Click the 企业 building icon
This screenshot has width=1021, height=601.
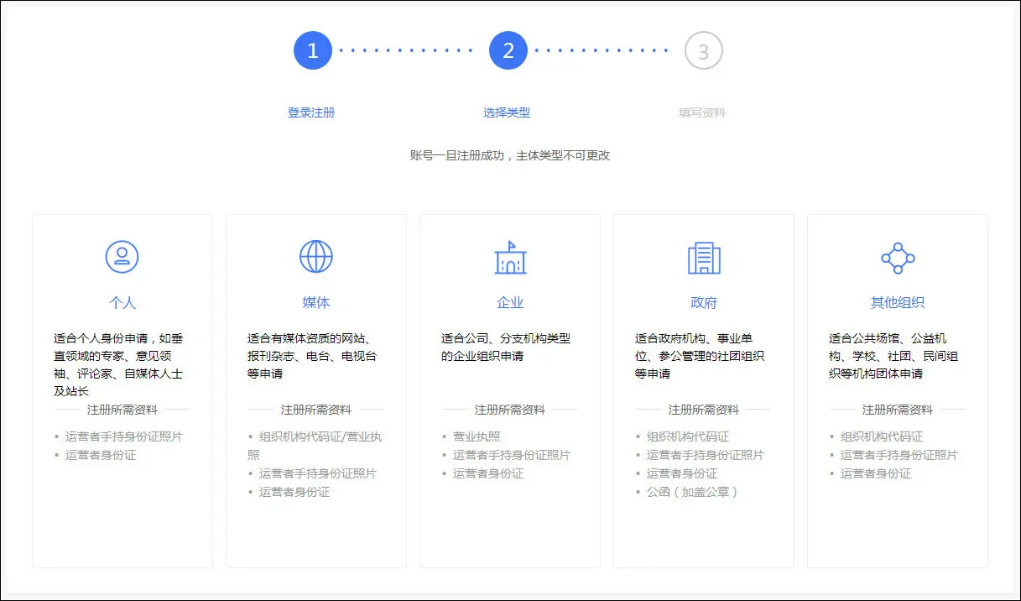[x=510, y=258]
